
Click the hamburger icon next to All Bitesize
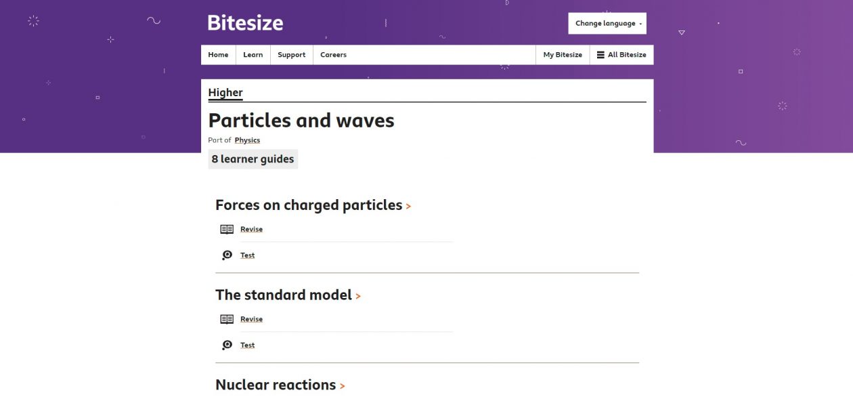tap(599, 55)
